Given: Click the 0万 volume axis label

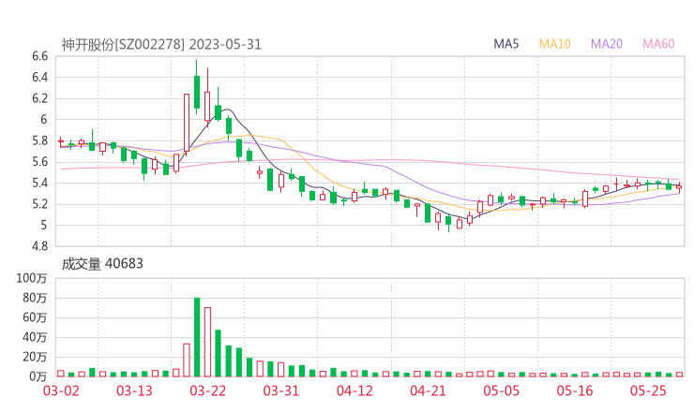Looking at the screenshot, I should point(38,376).
